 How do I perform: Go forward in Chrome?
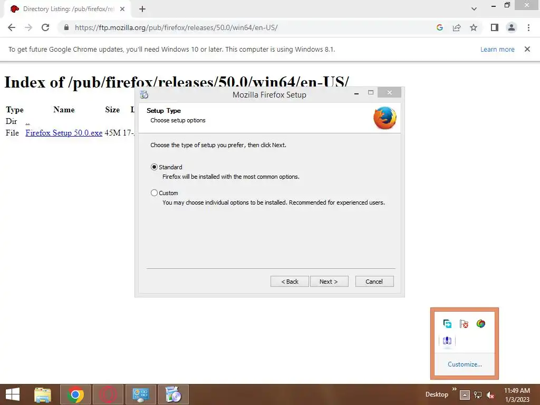28,27
